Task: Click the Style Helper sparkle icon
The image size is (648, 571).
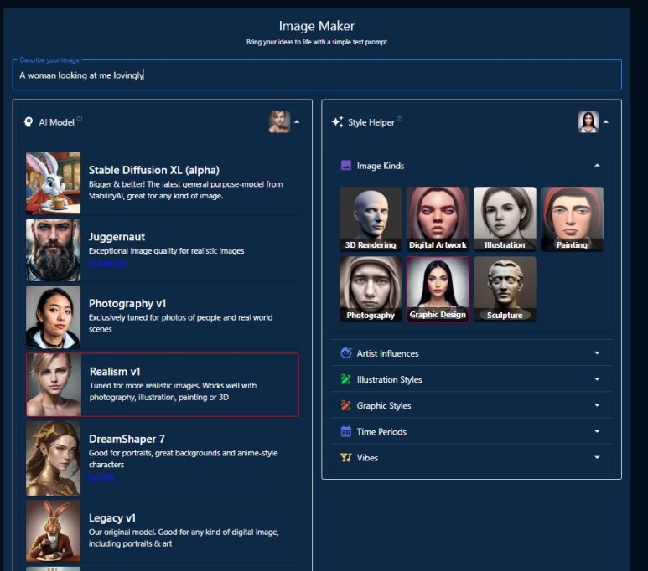Action: (337, 121)
